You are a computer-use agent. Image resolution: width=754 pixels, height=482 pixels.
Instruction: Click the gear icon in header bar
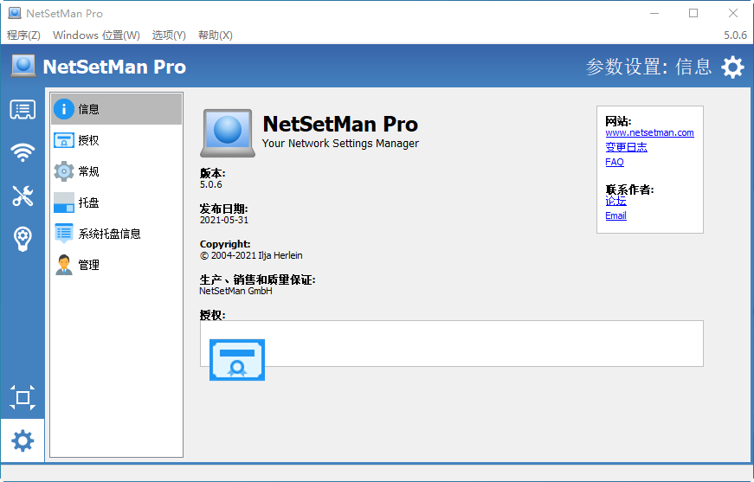pyautogui.click(x=732, y=67)
